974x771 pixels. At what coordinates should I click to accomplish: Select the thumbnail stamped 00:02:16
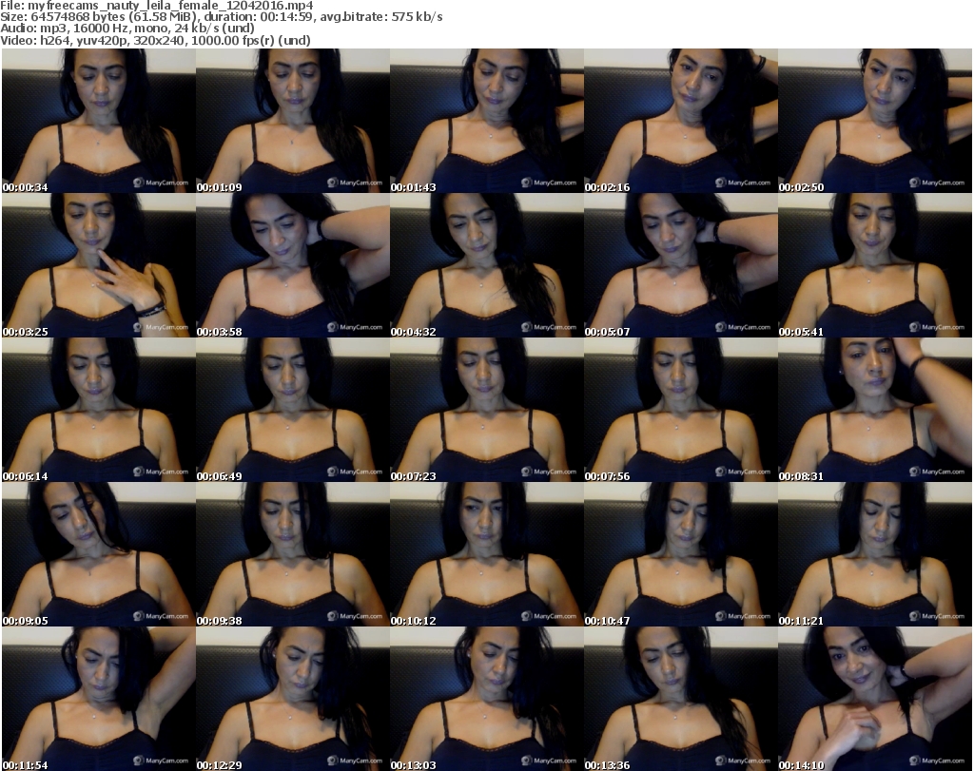coord(681,121)
